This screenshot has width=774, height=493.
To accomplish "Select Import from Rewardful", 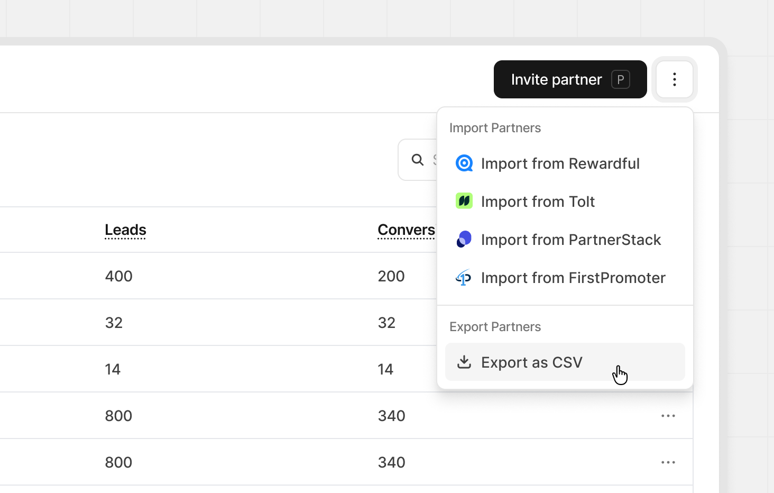I will tap(560, 163).
